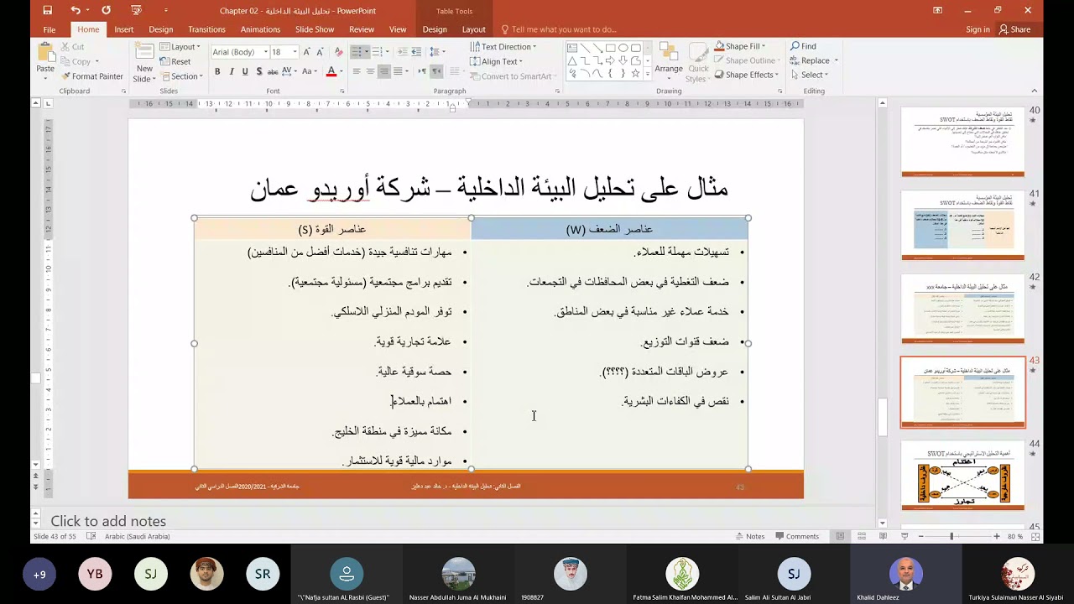This screenshot has height=604, width=1074.
Task: Open the Text Direction dropdown
Action: coord(503,47)
